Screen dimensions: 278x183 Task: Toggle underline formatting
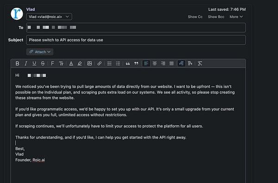coord(34,63)
